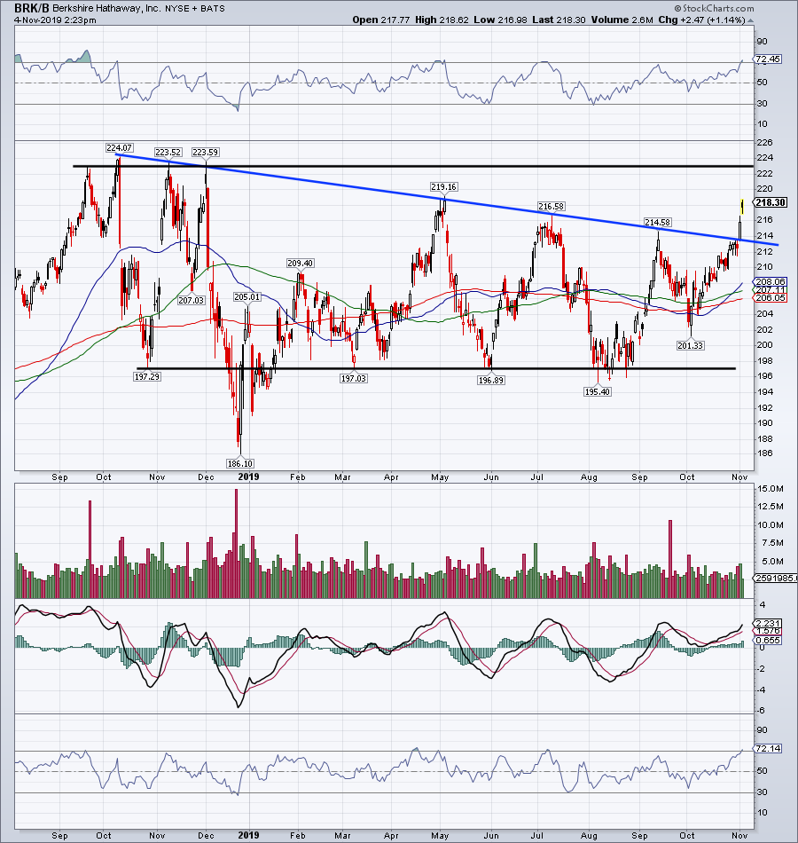
Task: Click the 4-Nov-2019 2:23pm timestamp
Action: point(55,20)
